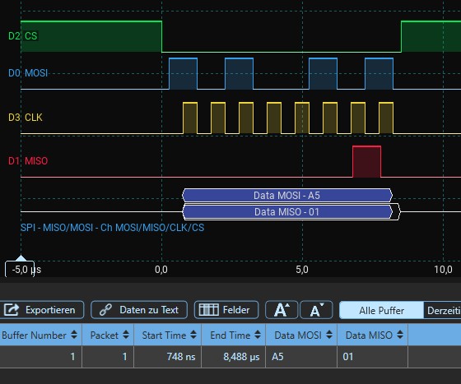
Task: Select the D0 MOSI channel label
Action: [x=28, y=72]
